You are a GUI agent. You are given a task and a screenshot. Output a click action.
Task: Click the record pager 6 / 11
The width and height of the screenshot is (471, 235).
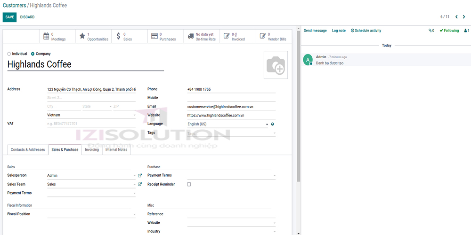(445, 17)
